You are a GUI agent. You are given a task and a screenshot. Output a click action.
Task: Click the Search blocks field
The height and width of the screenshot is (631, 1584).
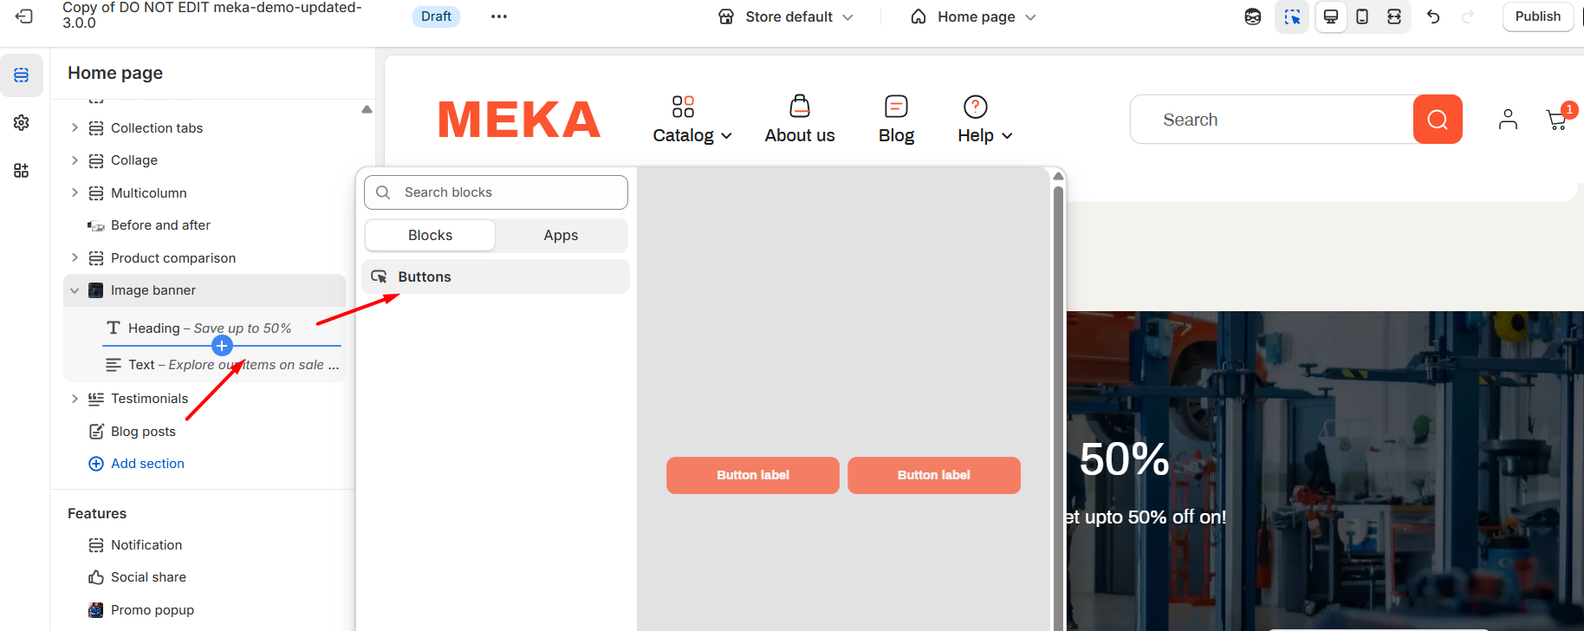(496, 192)
